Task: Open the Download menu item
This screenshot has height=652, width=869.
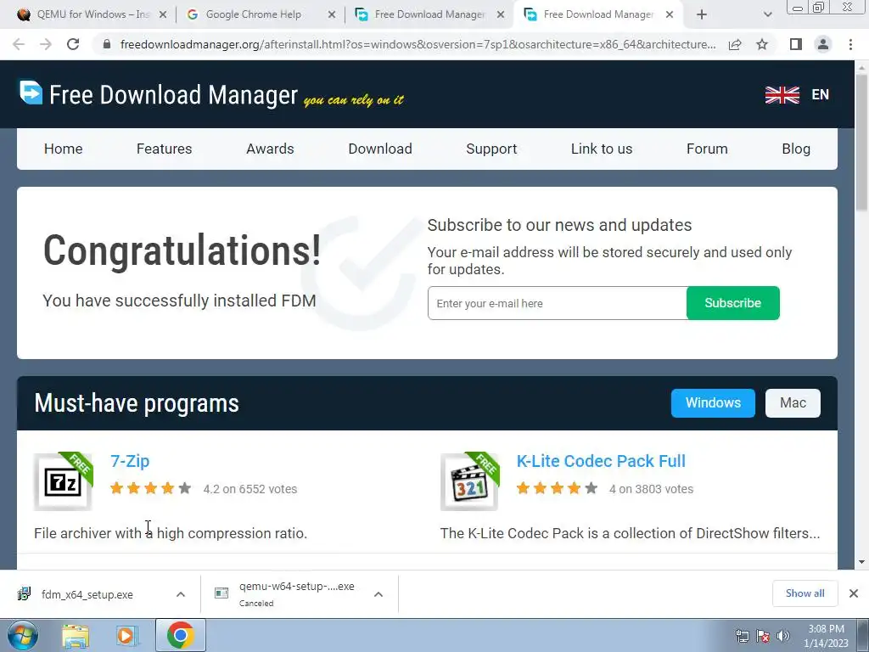Action: (x=380, y=149)
